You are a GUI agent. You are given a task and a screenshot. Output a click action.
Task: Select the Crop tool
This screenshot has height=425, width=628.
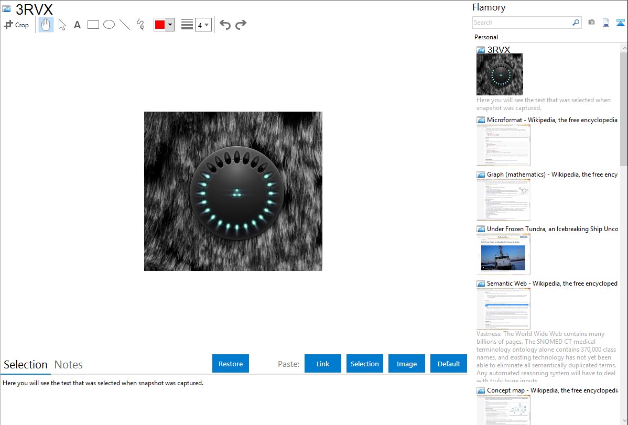click(16, 25)
